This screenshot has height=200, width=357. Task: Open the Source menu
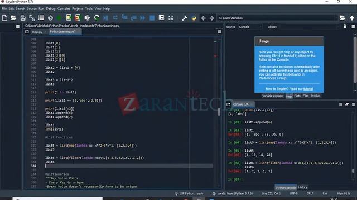32,9
